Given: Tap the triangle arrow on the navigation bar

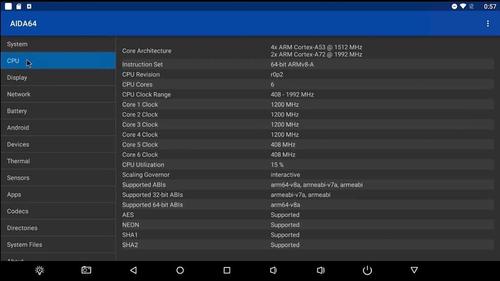Looking at the screenshot, I should coord(414,270).
